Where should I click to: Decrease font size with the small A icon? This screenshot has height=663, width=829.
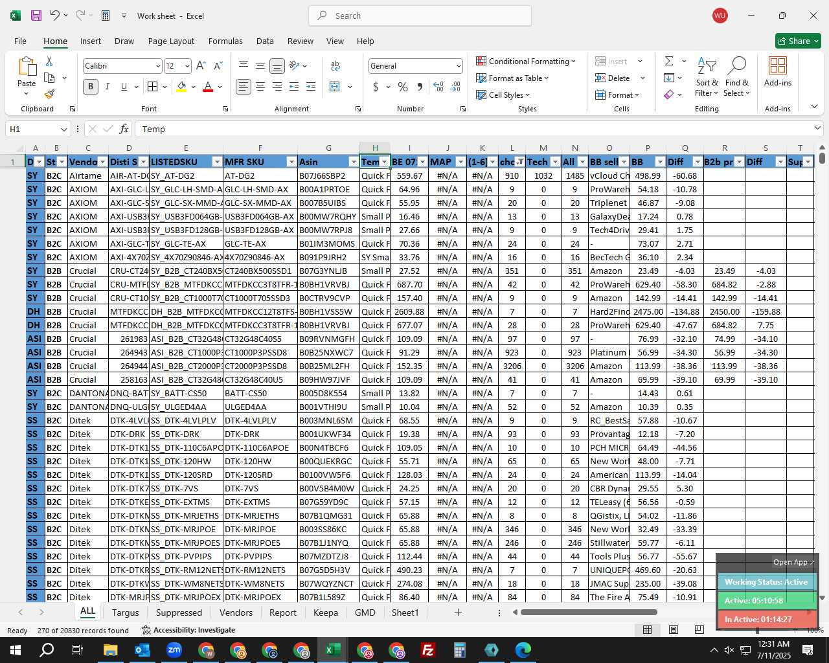click(x=218, y=66)
